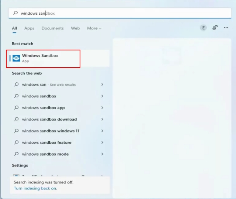
Task: Click 'Search indexing was turned off.' notice
Action: (44, 182)
